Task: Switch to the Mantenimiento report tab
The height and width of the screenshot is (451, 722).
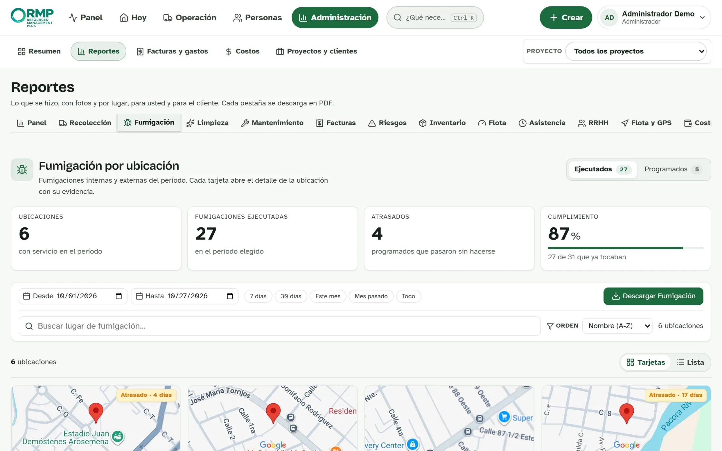Action: coord(272,123)
